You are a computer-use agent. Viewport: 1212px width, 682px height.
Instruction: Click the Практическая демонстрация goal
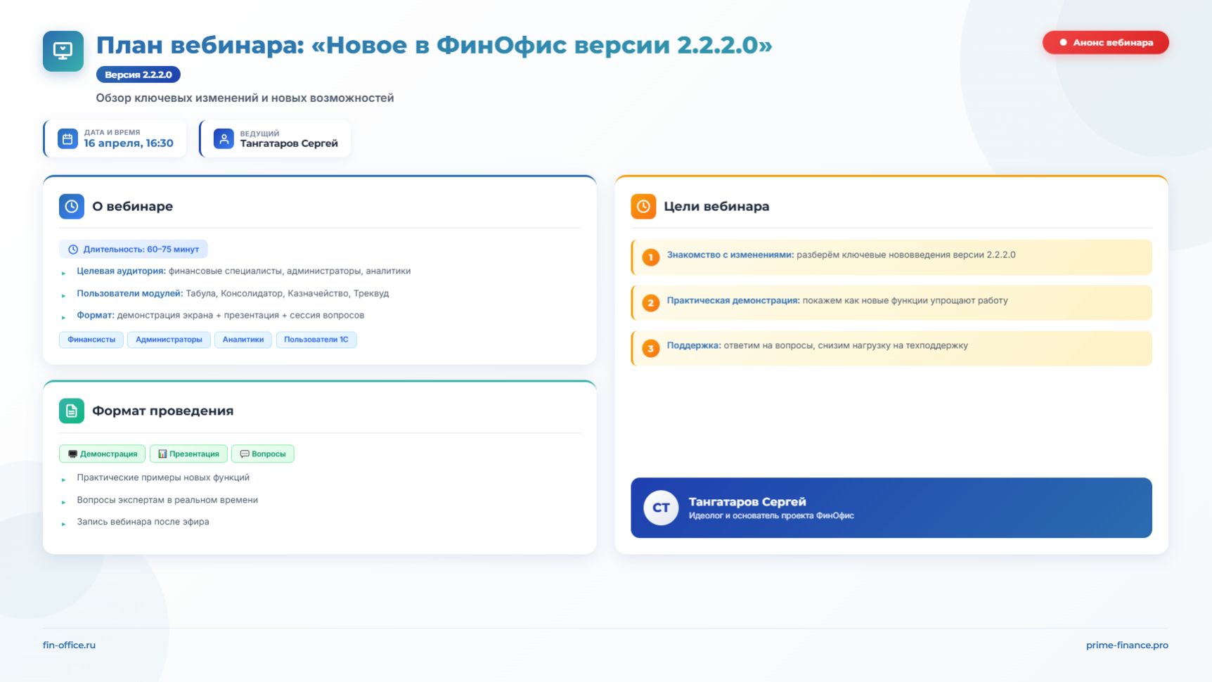click(891, 303)
